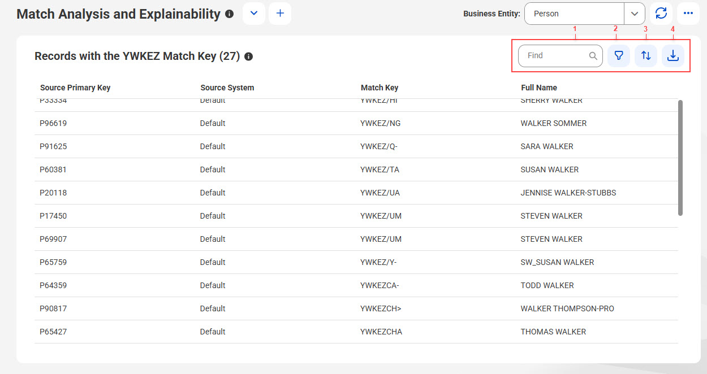Select record P20118

point(356,193)
